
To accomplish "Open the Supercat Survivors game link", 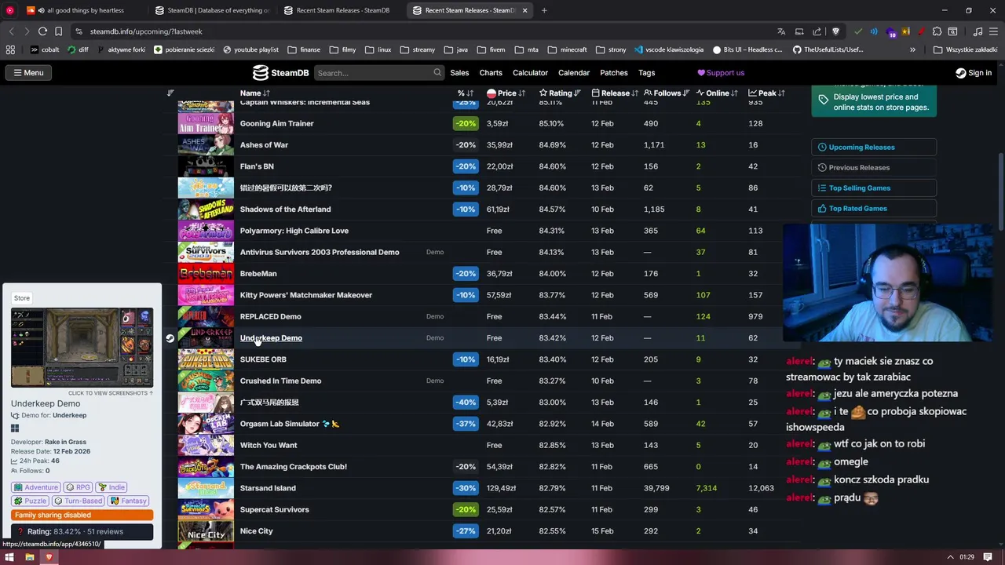I will tap(274, 510).
